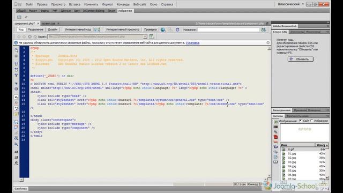The width and height of the screenshot is (343, 193).
Task: Click the Balance Braces icon
Action: (17, 89)
